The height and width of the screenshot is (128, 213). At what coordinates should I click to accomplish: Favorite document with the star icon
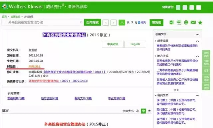(x=200, y=22)
